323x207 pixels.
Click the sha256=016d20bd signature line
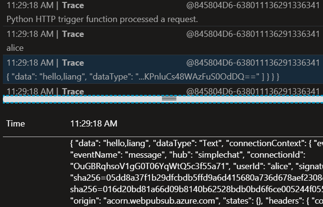pos(196,189)
